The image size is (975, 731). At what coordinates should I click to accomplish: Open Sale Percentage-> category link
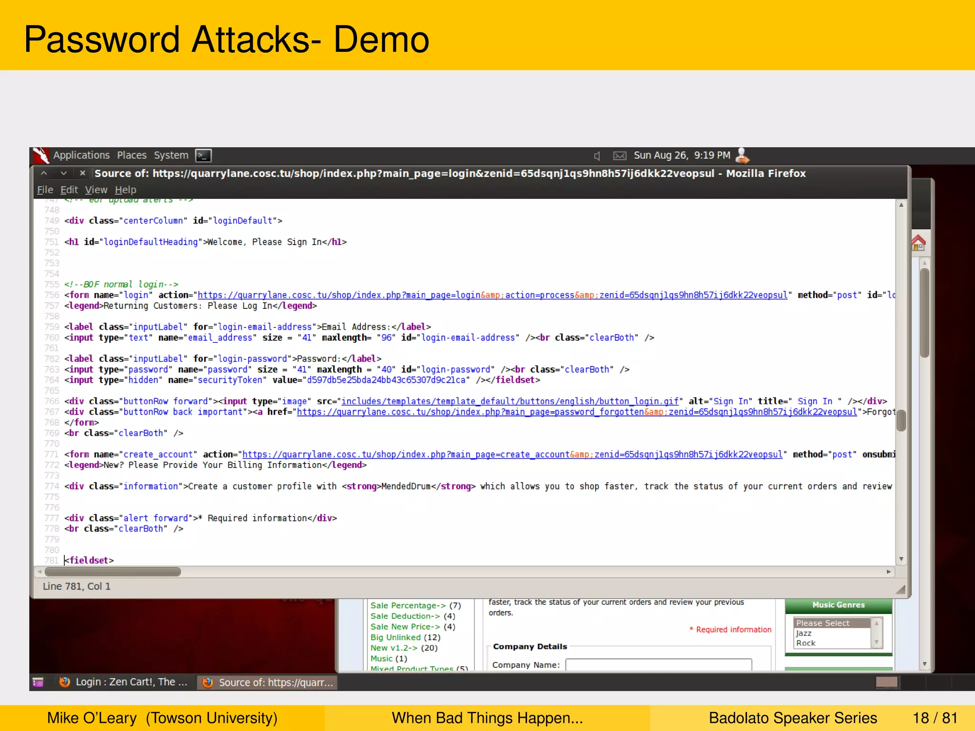tap(408, 605)
